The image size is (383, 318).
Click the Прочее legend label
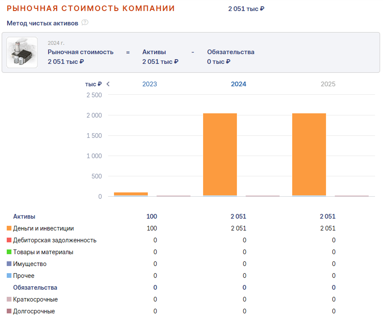click(24, 276)
